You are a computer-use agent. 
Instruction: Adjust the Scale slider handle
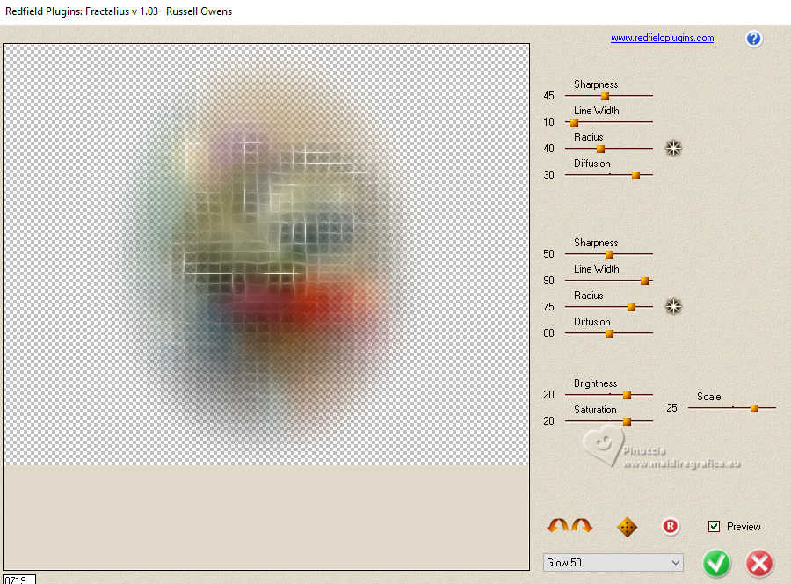tap(754, 408)
